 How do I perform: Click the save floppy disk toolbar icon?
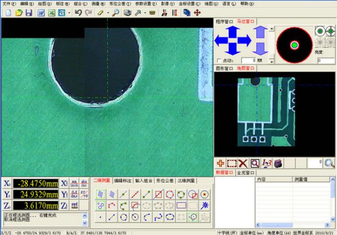[x=29, y=13]
